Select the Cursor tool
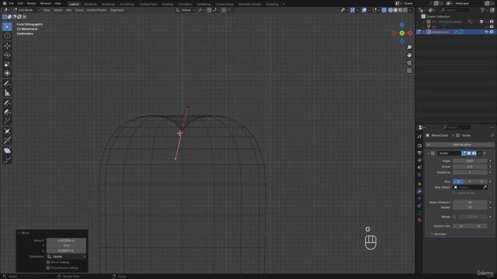 click(x=7, y=36)
